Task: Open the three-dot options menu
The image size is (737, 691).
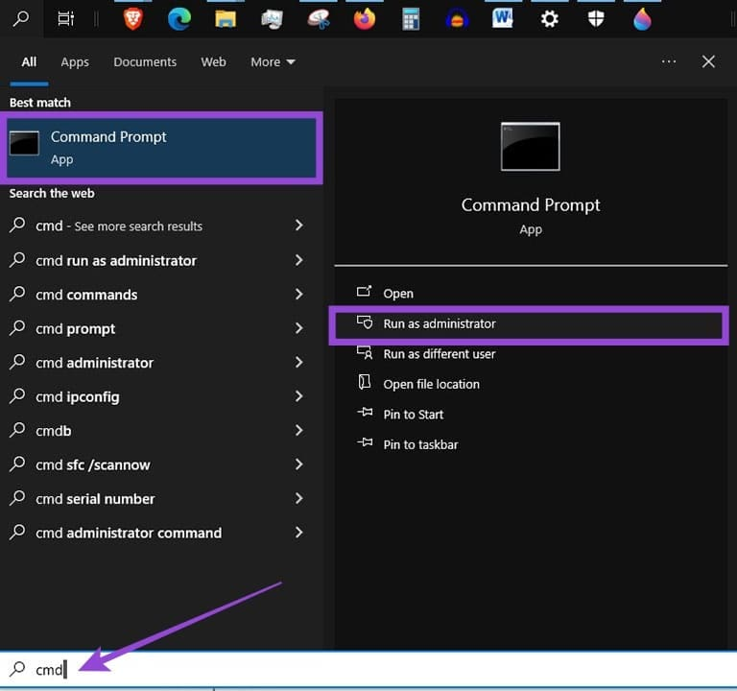Action: point(668,61)
